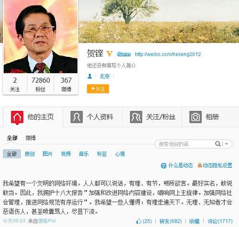Click the person icon beside 个人资料

tap(76, 117)
